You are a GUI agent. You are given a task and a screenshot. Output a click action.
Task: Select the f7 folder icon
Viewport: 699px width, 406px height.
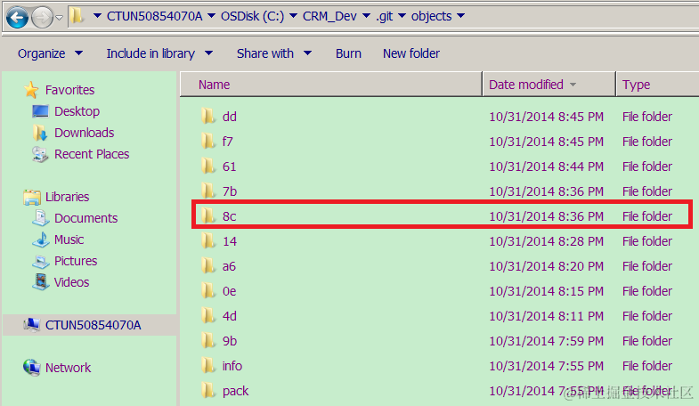(x=207, y=142)
